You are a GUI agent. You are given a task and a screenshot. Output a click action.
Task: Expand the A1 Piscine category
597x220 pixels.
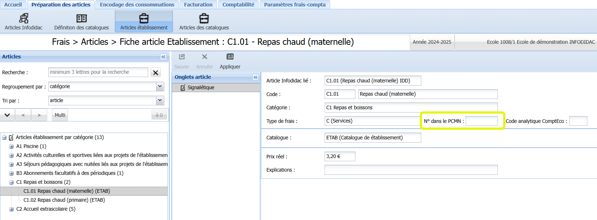[11, 146]
